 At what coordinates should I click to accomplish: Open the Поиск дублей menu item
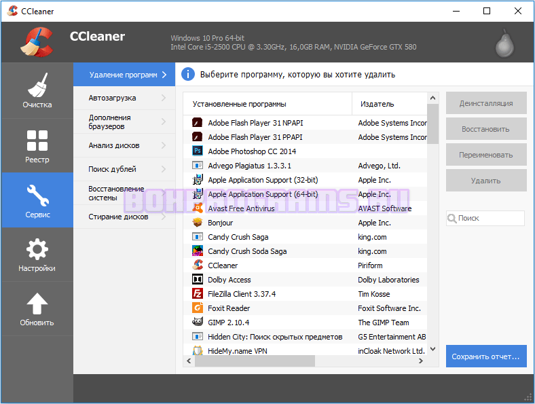124,169
